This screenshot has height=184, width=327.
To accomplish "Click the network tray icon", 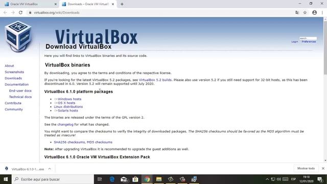I will [273, 179].
